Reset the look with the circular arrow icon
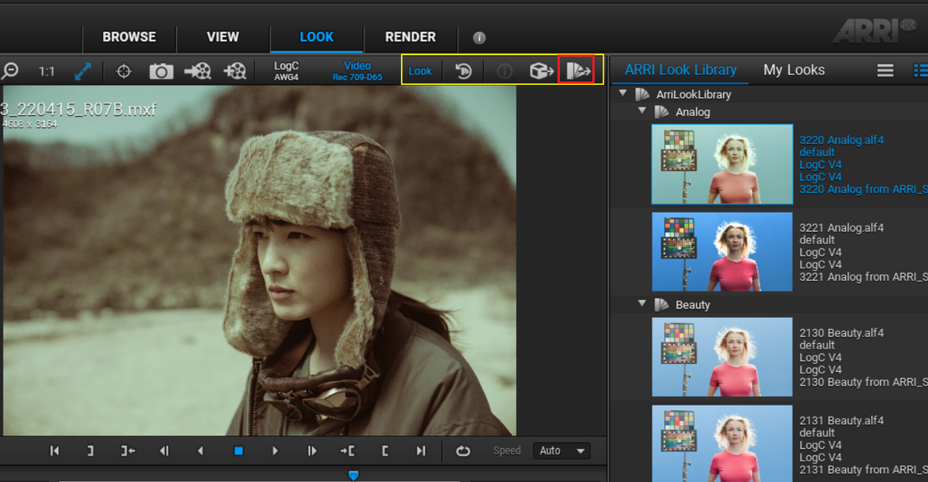This screenshot has width=928, height=482. pyautogui.click(x=463, y=71)
